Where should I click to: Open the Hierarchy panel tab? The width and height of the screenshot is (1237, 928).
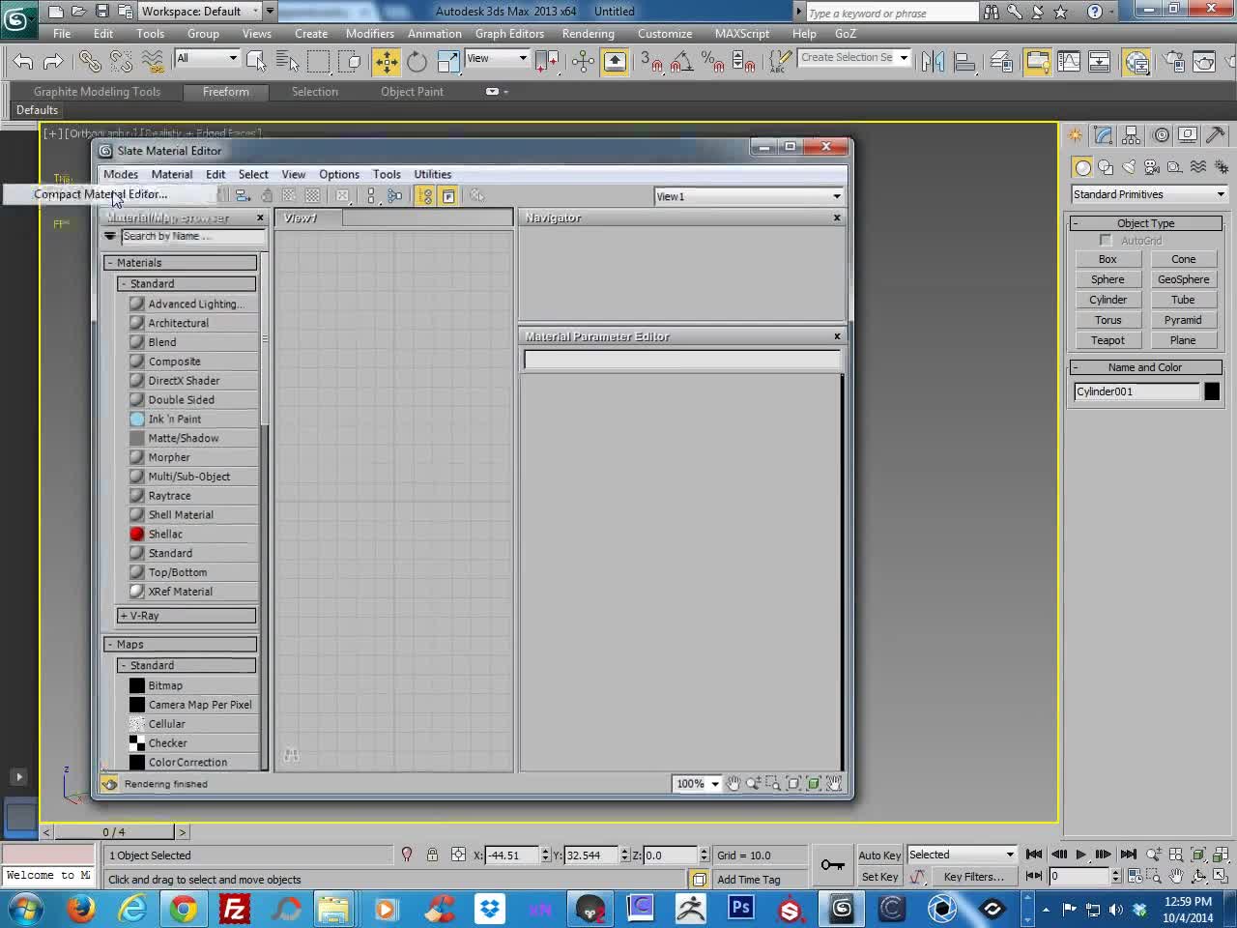tap(1132, 135)
